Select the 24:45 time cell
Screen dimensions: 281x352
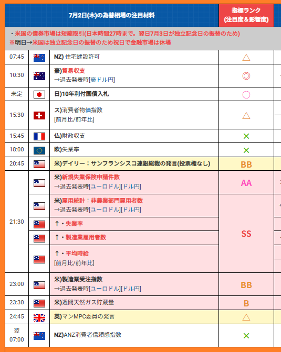pyautogui.click(x=17, y=316)
